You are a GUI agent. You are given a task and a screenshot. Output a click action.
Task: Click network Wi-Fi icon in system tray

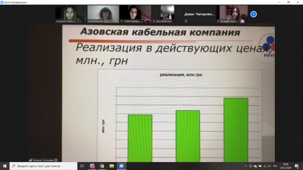[265, 166]
